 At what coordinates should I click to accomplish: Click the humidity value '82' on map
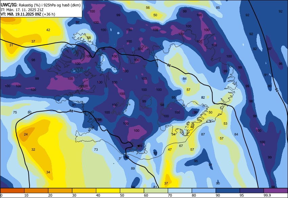pos(203,97)
